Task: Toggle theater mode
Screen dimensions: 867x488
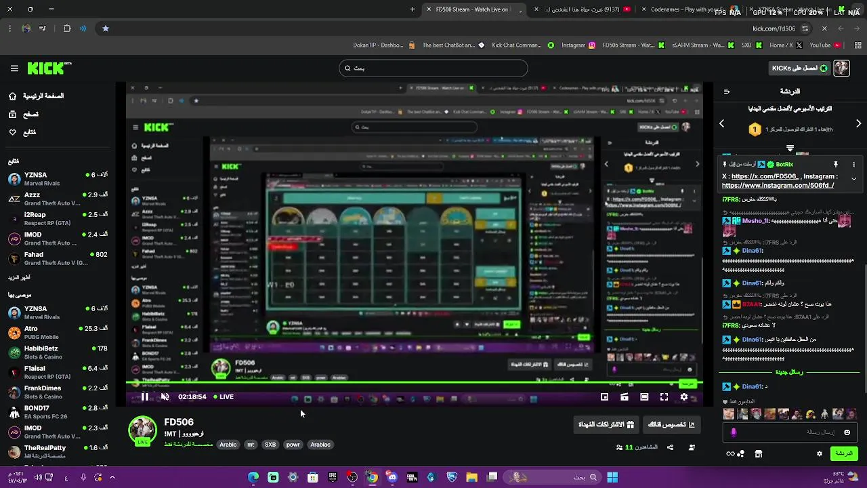Action: (x=644, y=397)
